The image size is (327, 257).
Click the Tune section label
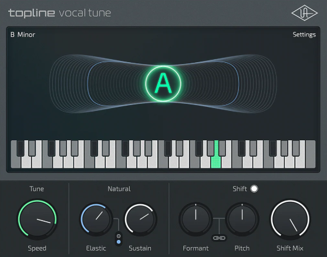pos(37,189)
